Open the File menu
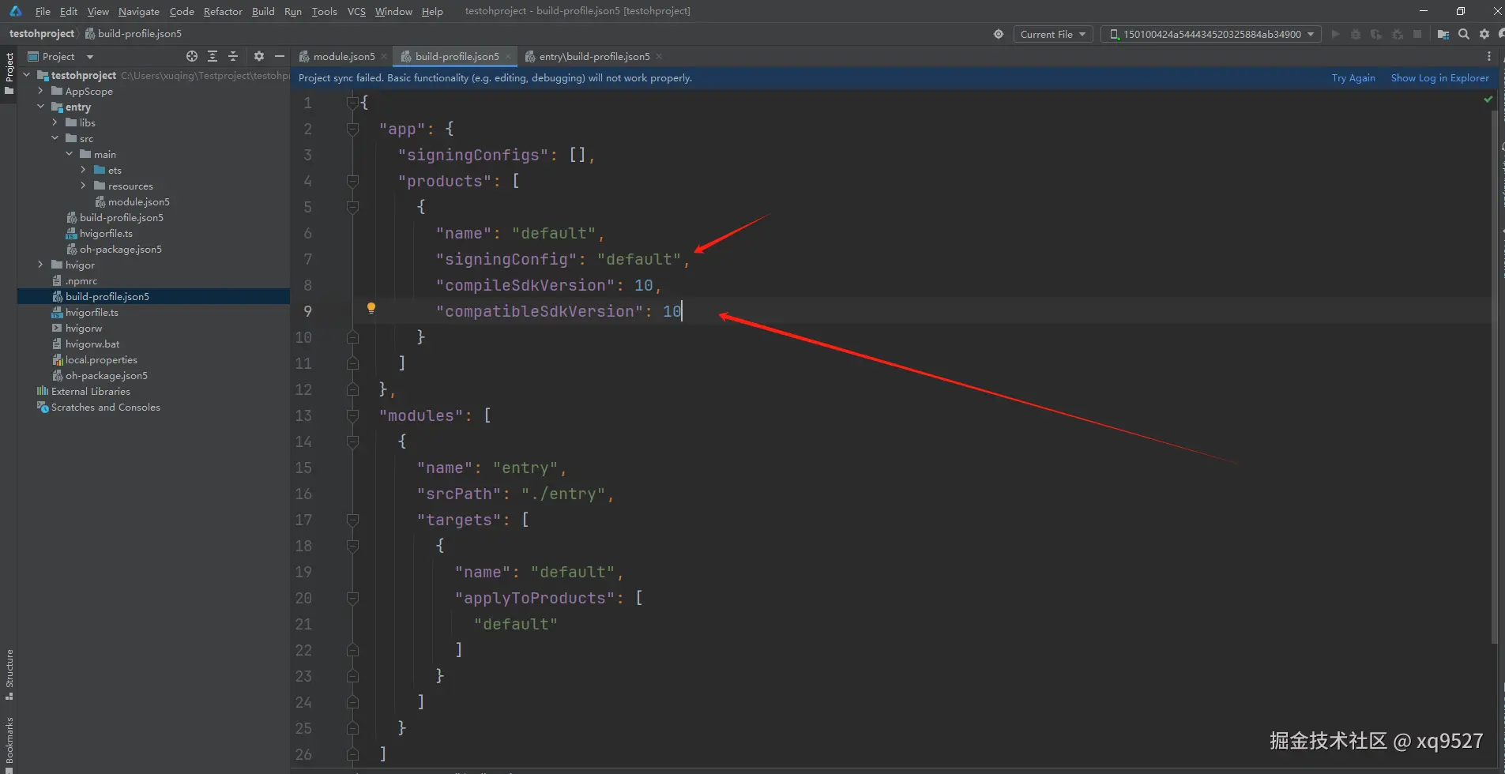 click(x=43, y=11)
